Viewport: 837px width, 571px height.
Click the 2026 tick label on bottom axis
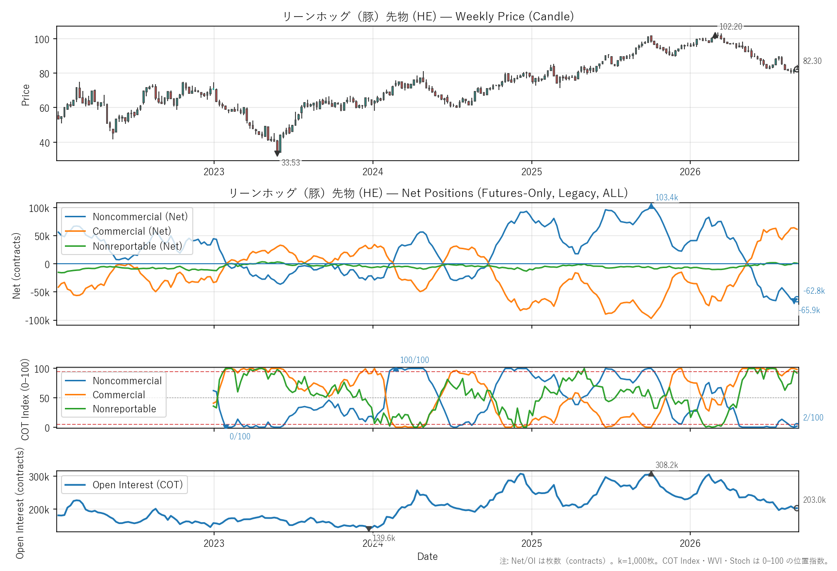point(690,543)
